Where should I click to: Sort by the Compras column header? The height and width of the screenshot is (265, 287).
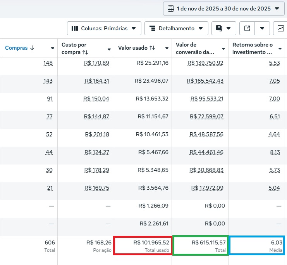[16, 48]
